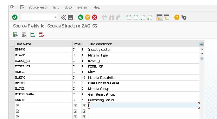Select the MATKL row via its row selector
Image resolution: width=217 pixels, height=119 pixels.
12,89
